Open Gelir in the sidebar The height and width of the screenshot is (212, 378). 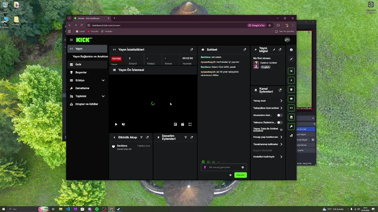point(87,64)
